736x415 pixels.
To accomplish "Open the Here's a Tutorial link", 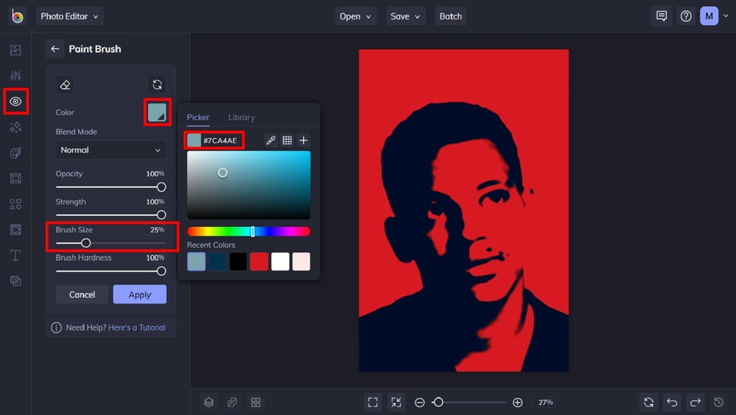I will (x=136, y=328).
